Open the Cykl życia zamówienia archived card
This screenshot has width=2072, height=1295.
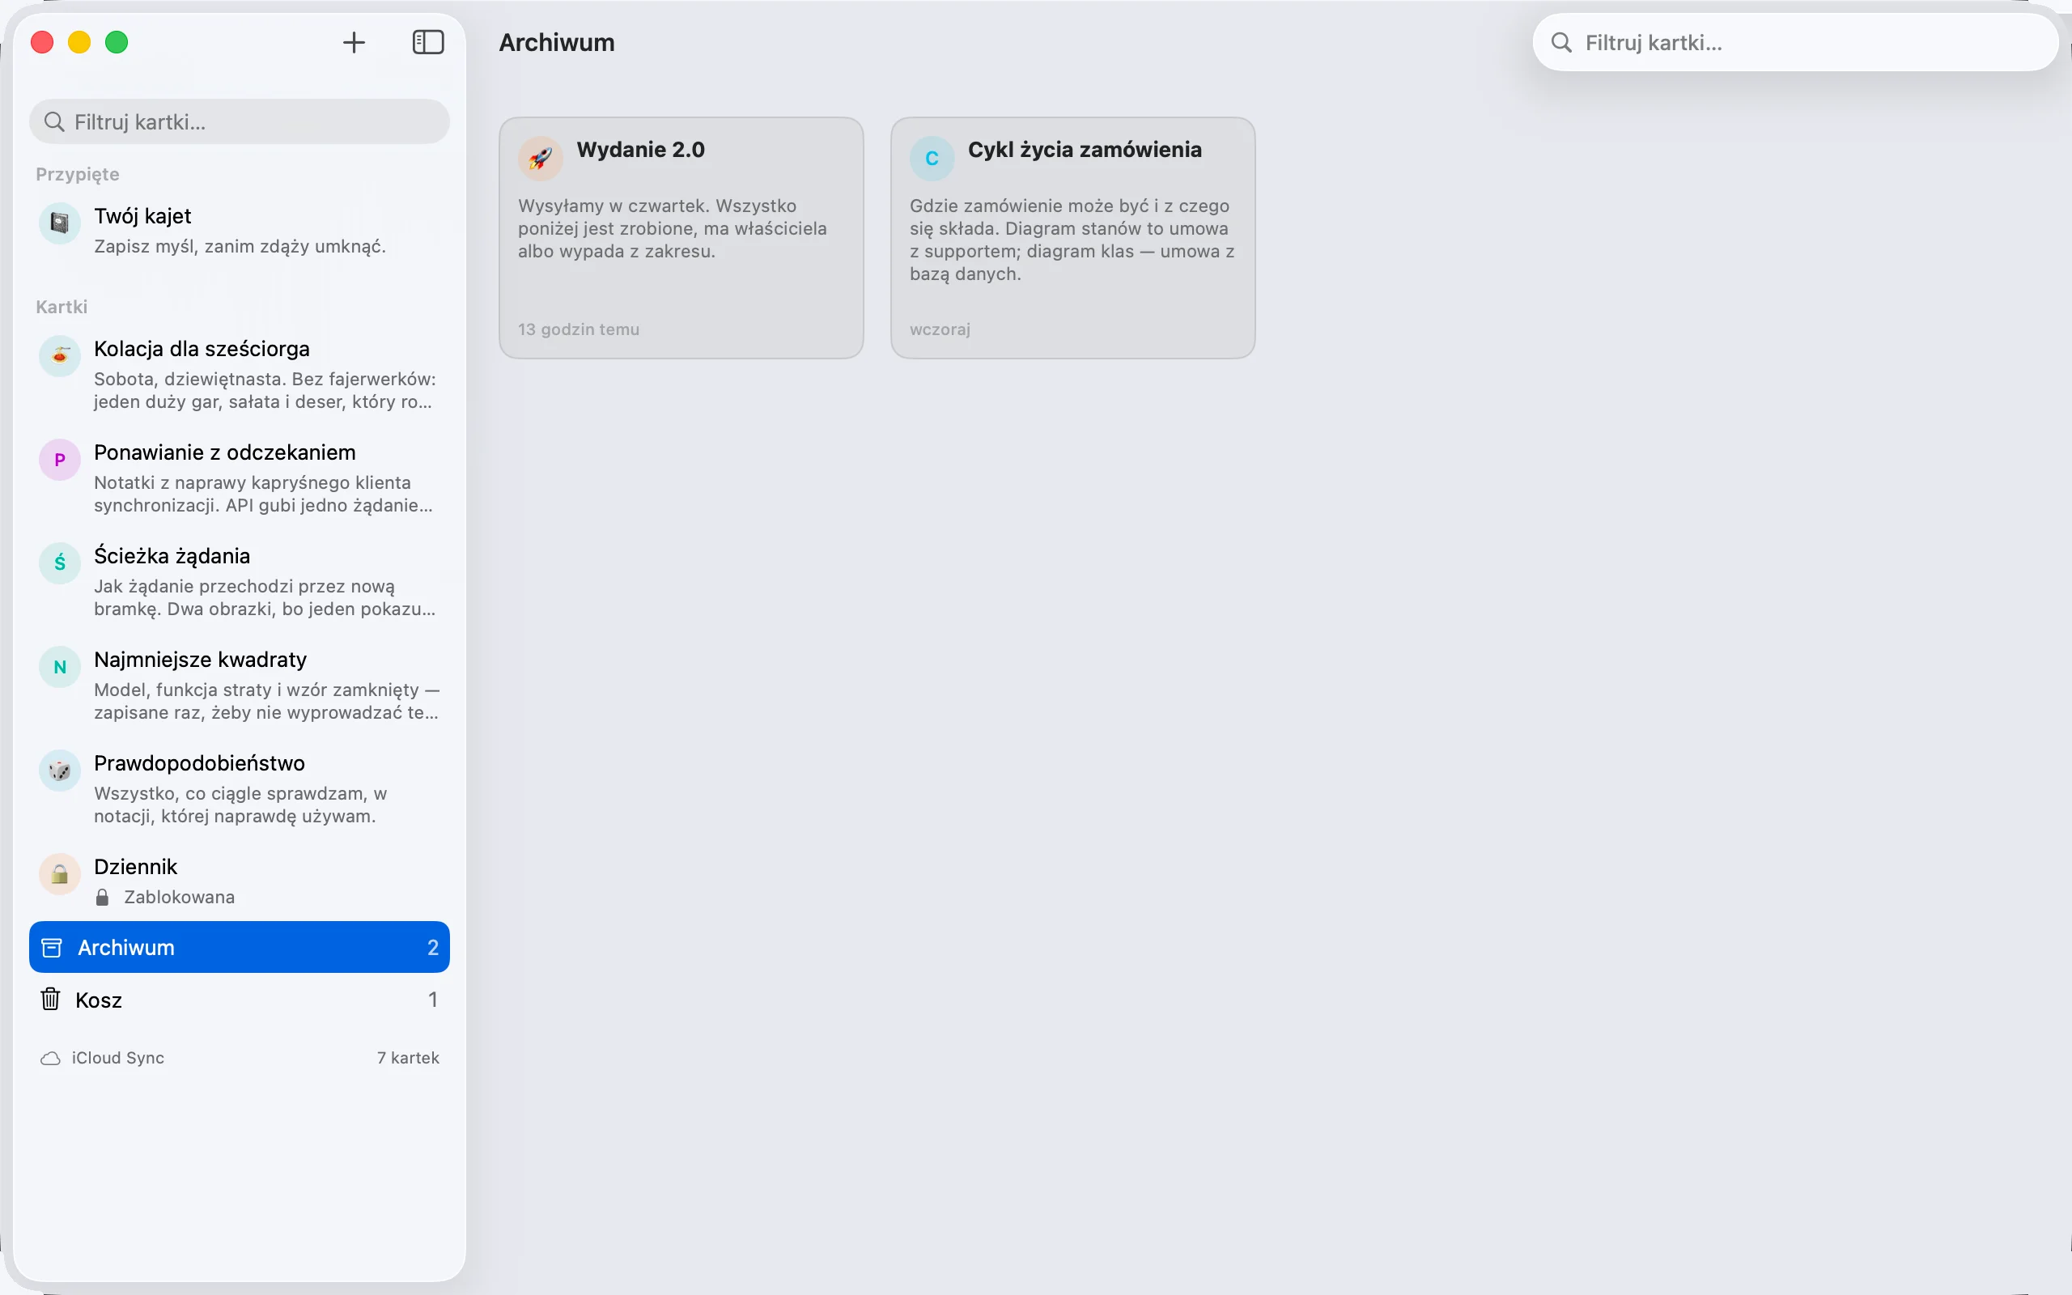tap(1072, 238)
